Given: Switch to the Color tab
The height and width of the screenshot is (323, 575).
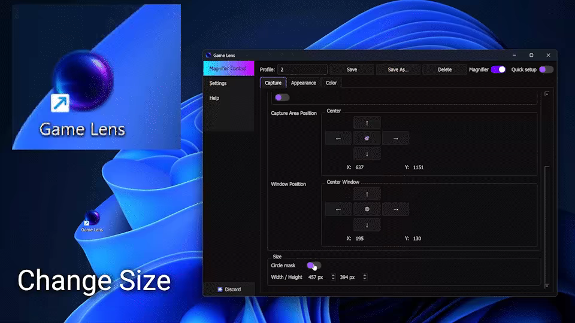Looking at the screenshot, I should click(331, 83).
